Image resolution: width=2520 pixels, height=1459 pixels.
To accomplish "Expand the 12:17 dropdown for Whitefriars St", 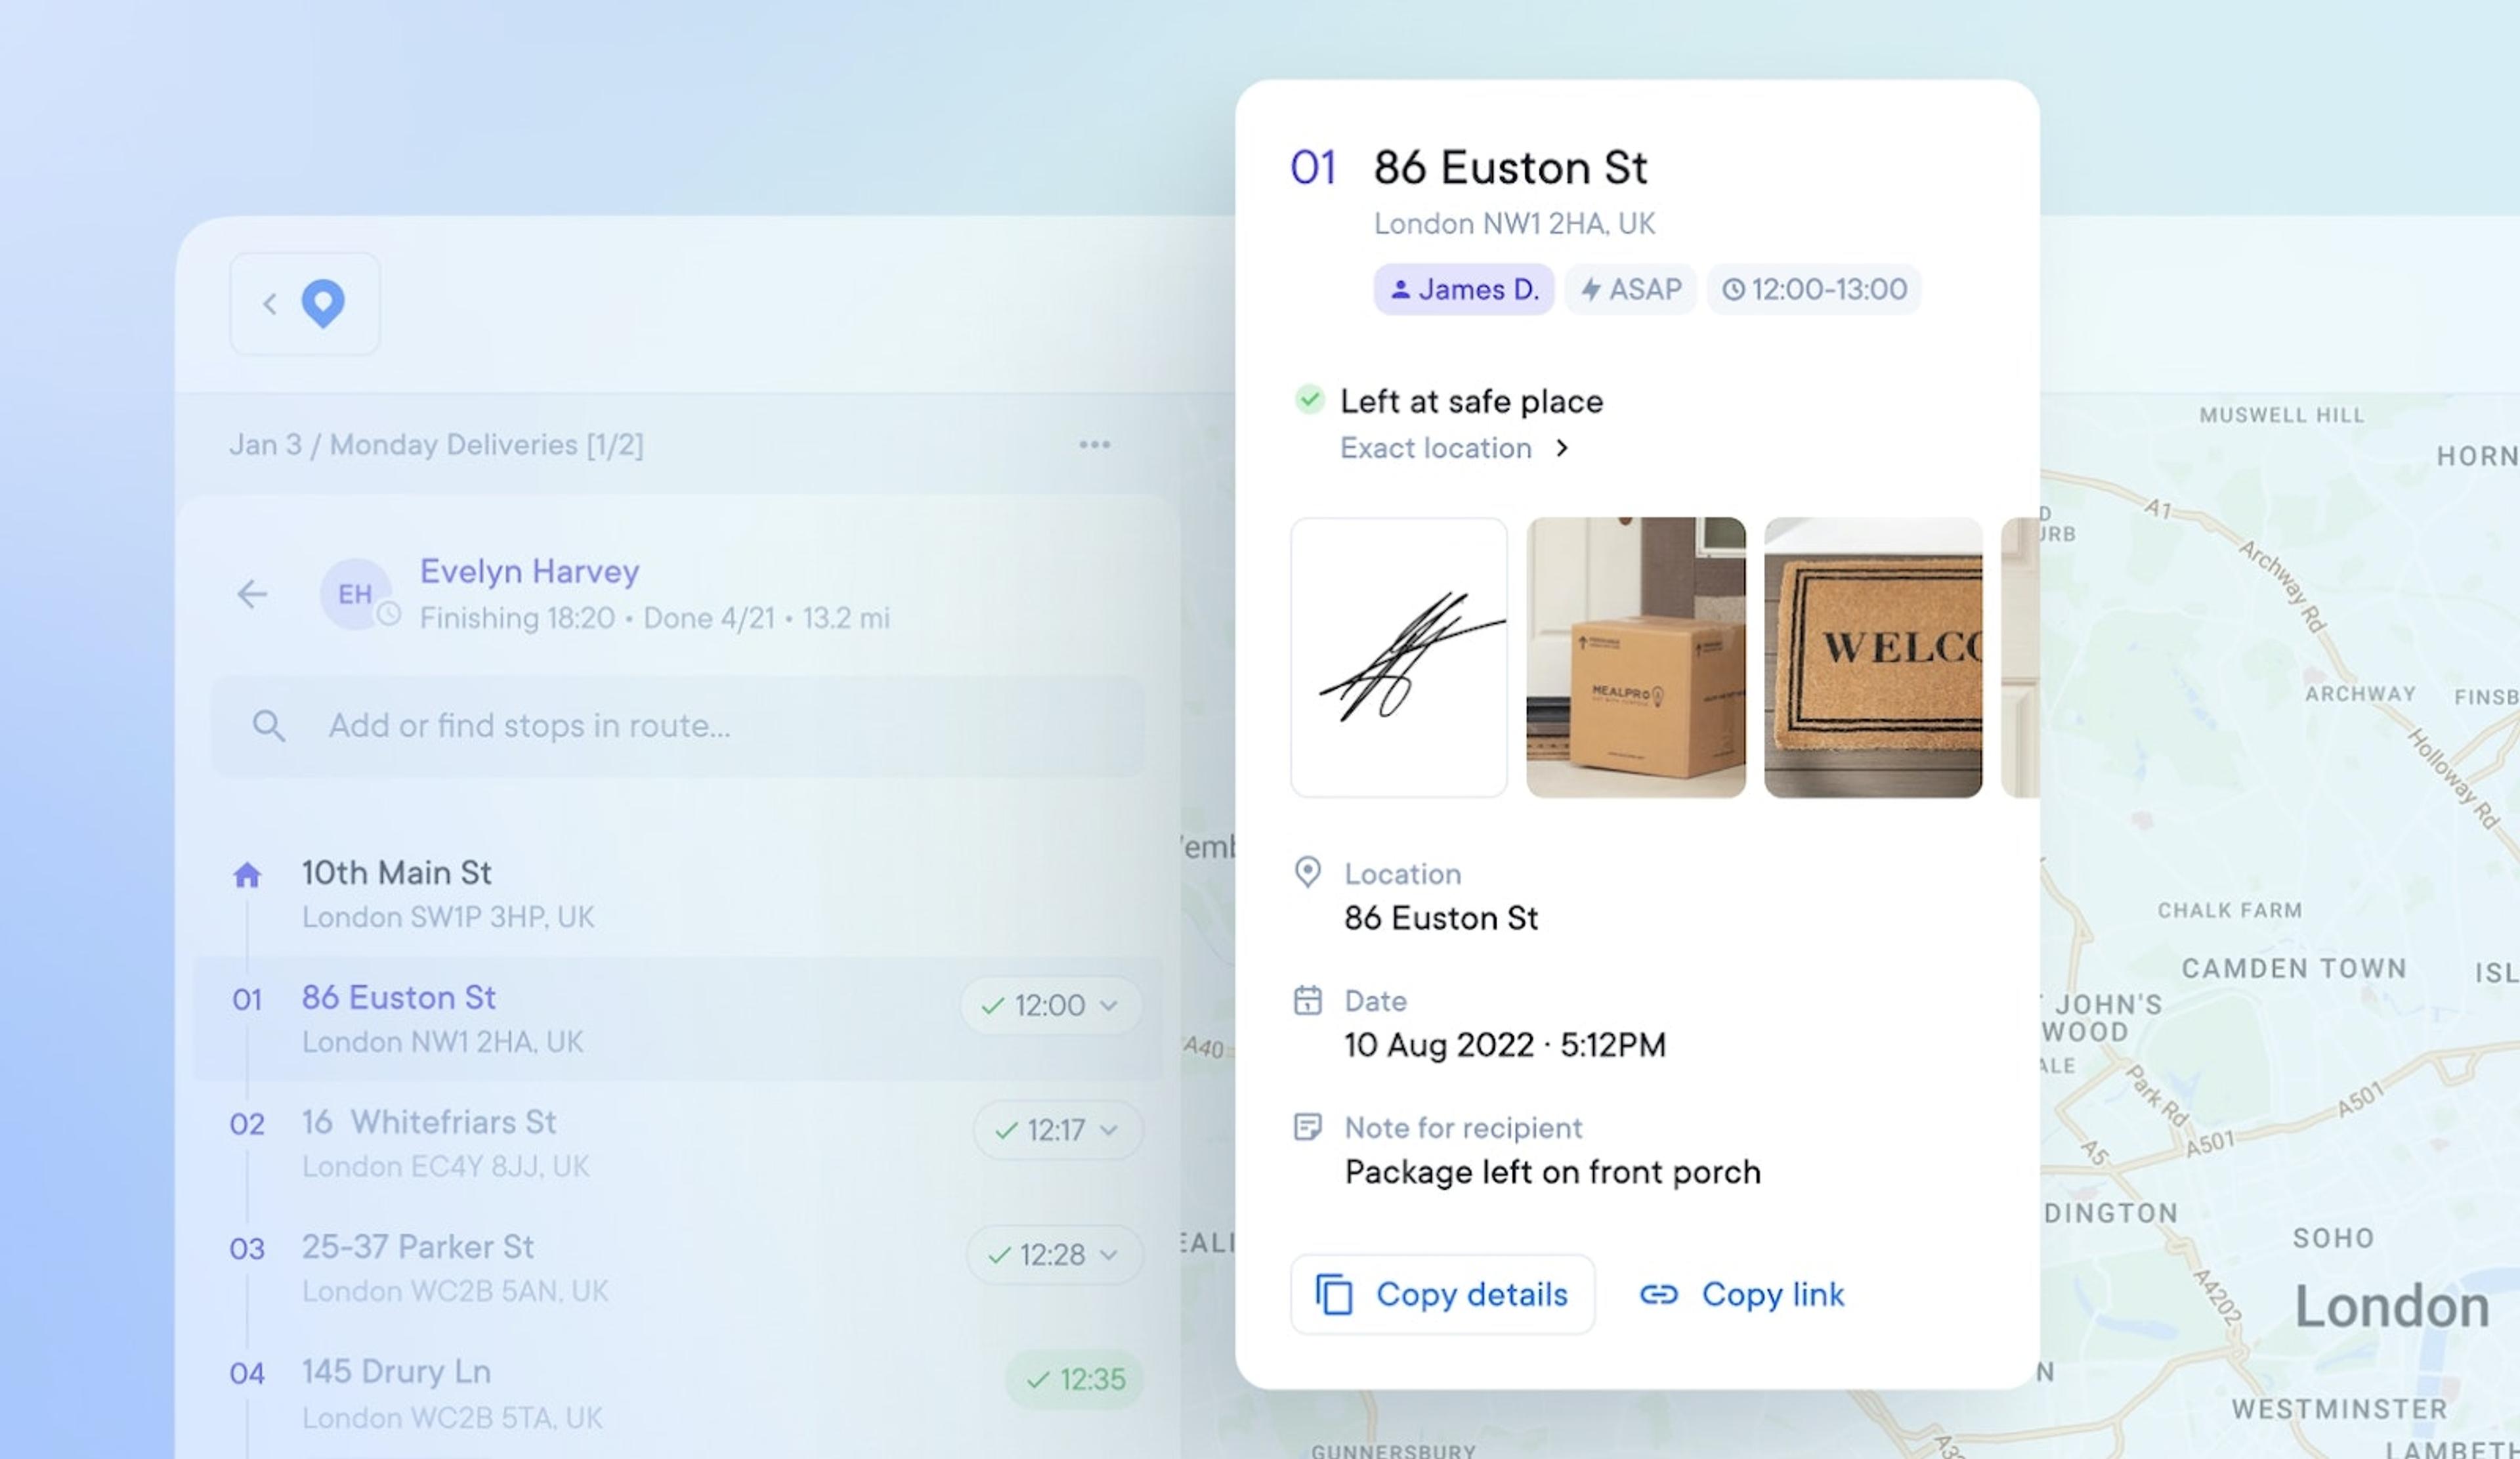I will click(x=1108, y=1130).
